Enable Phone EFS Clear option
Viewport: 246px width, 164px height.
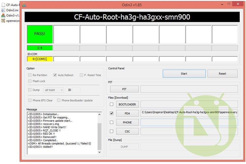point(30,100)
